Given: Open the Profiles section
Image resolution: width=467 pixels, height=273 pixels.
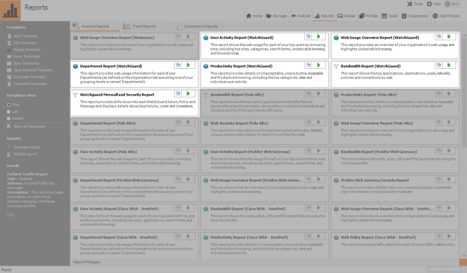Looking at the screenshot, I should click(x=368, y=16).
